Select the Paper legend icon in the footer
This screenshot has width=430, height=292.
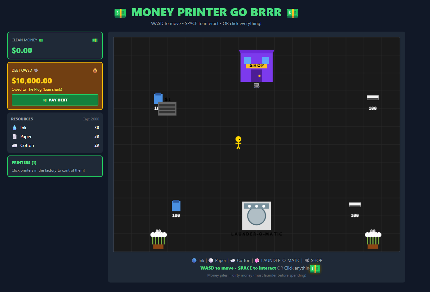point(211,260)
